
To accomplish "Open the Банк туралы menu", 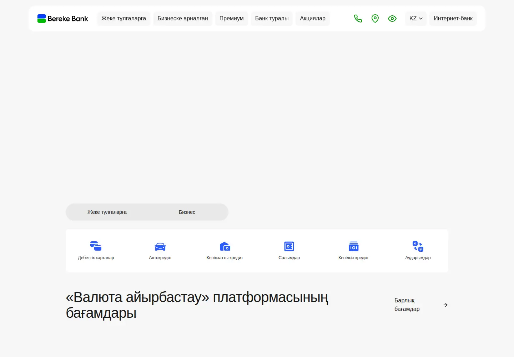I will (x=272, y=19).
